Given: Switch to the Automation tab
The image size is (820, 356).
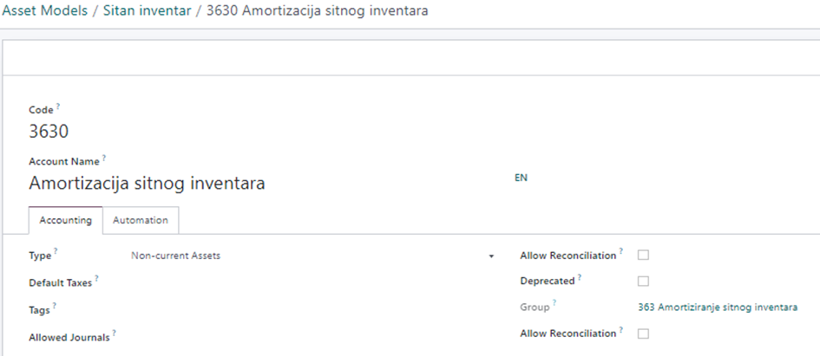Looking at the screenshot, I should (x=141, y=220).
